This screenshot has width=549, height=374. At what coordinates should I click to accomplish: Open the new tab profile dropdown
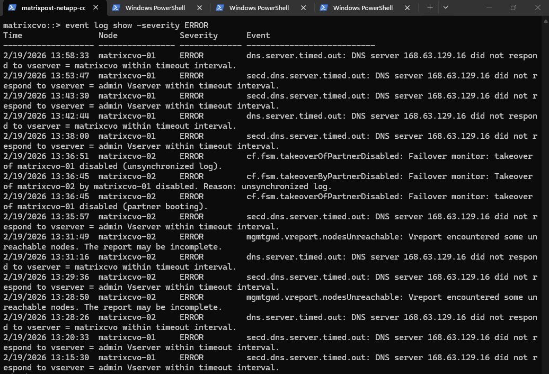[x=446, y=7]
